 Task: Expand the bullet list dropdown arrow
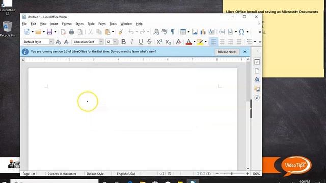[x=255, y=42]
